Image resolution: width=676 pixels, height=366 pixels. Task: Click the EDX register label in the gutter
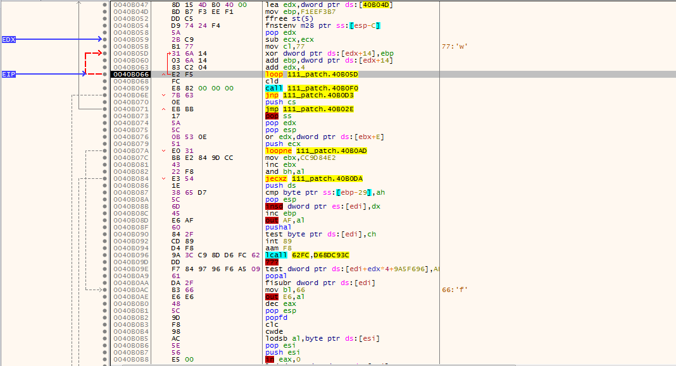[9, 40]
